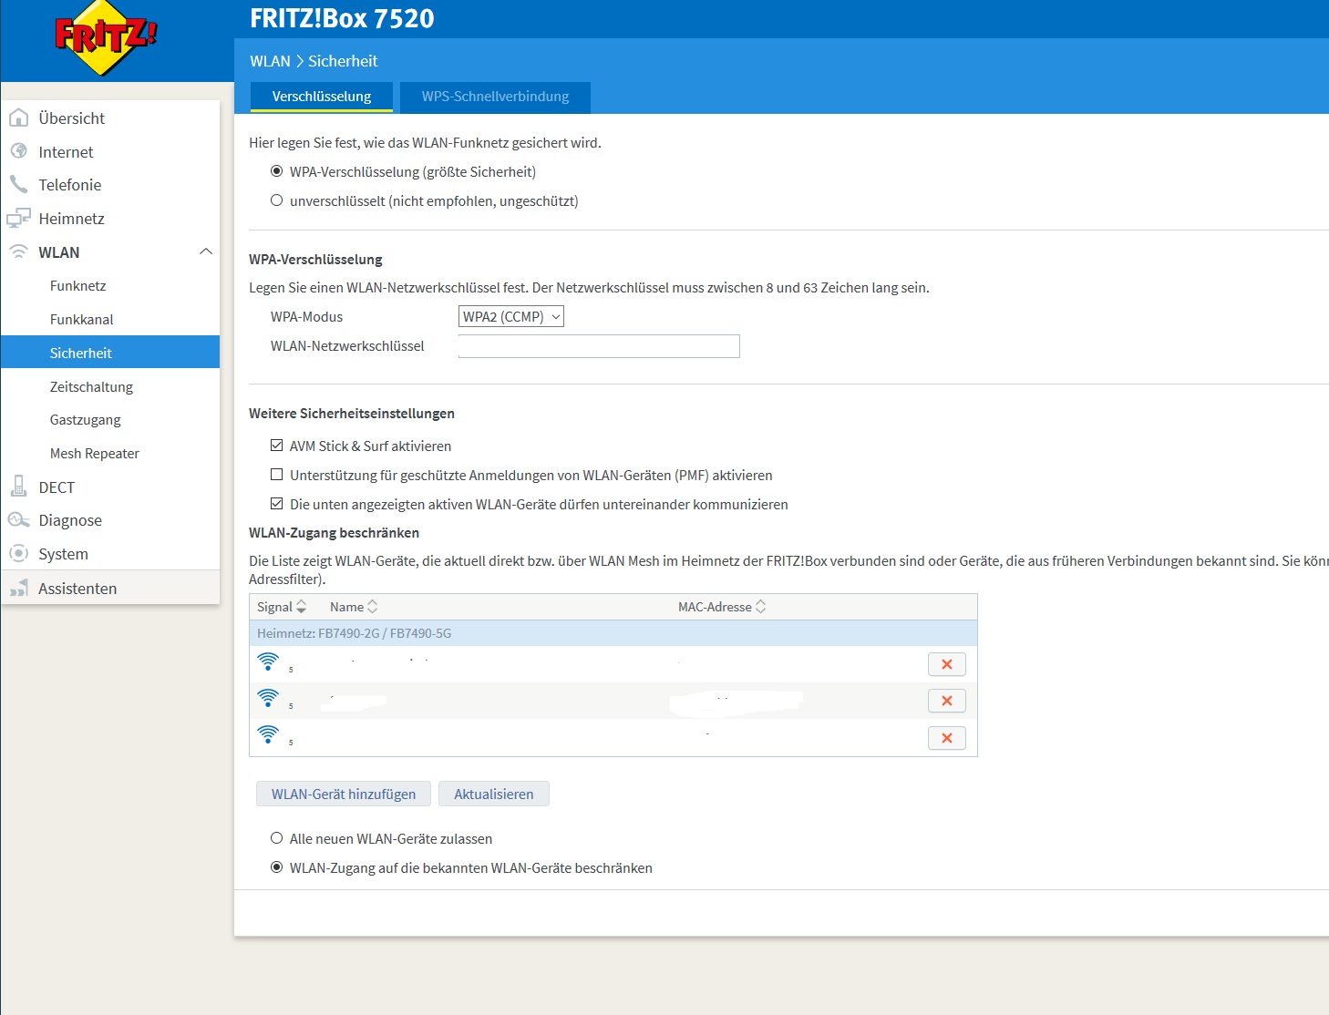Select WPA-Verschlüsselung radio option

276,171
